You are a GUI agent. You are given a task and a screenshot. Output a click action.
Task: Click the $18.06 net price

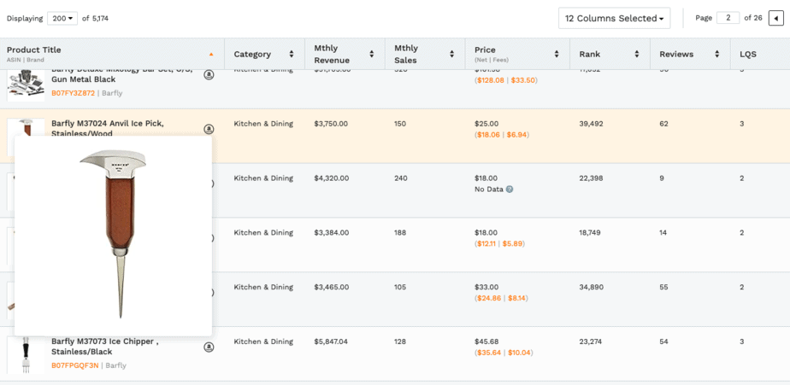[x=488, y=135]
